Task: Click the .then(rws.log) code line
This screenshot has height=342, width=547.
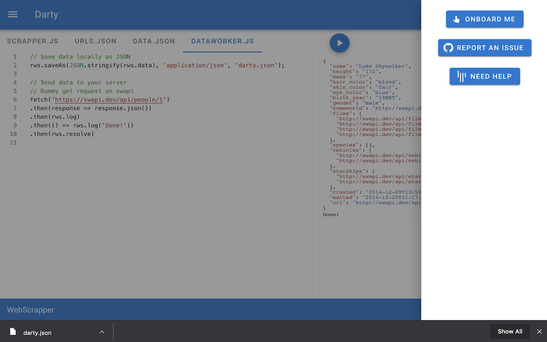Action: coord(55,117)
